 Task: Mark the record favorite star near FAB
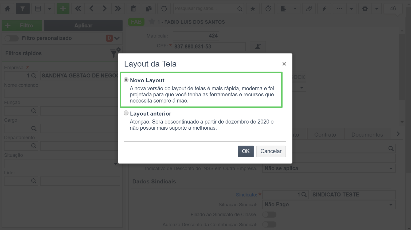(x=152, y=22)
